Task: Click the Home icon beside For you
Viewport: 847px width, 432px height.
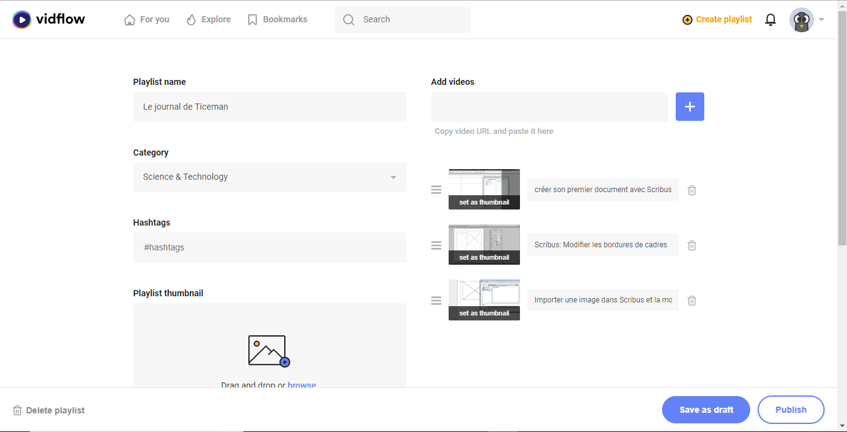Action: (130, 20)
